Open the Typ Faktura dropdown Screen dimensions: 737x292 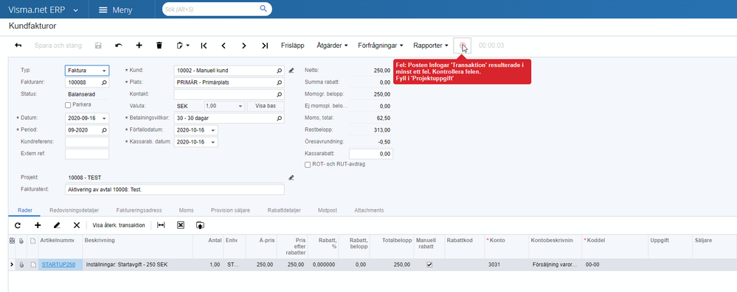click(x=87, y=71)
